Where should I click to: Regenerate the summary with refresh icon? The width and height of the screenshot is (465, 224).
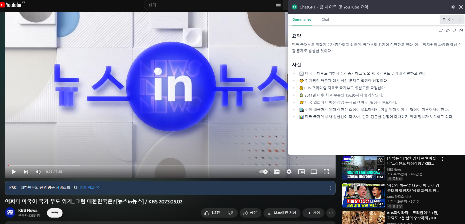tap(441, 30)
